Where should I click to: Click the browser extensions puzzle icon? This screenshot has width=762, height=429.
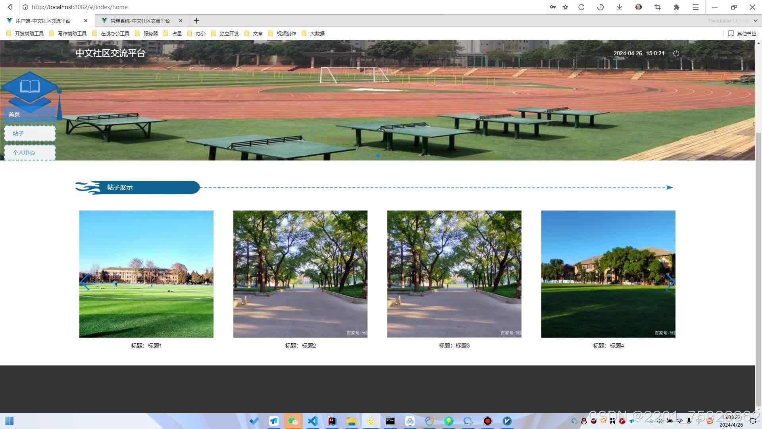(677, 7)
